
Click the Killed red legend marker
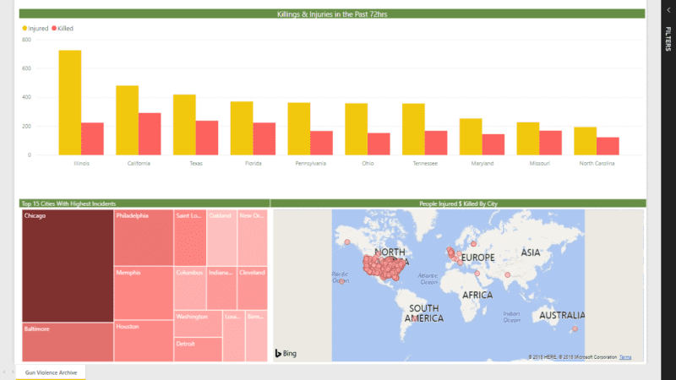pyautogui.click(x=54, y=28)
